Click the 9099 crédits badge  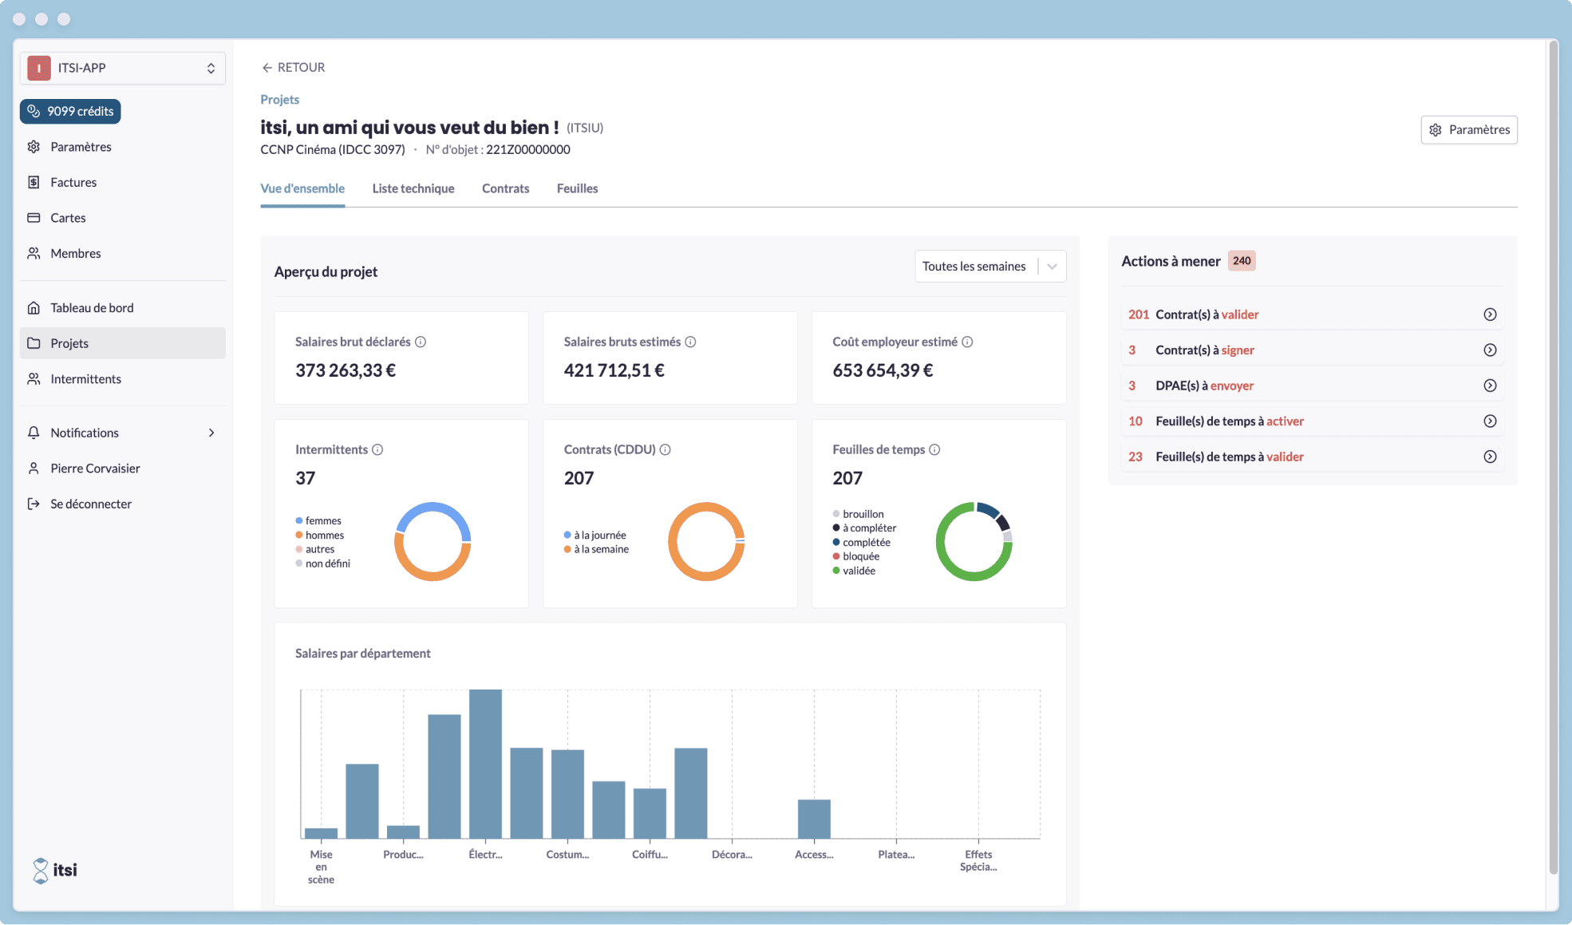[x=70, y=111]
